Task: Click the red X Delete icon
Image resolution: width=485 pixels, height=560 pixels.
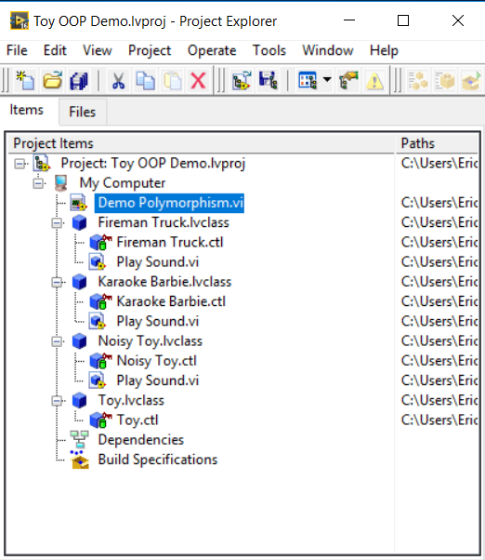Action: coord(198,80)
